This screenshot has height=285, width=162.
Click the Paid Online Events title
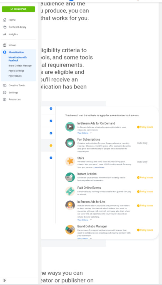pyautogui.click(x=89, y=188)
